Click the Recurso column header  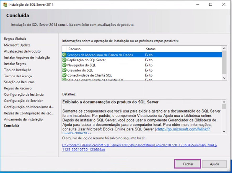pyautogui.click(x=105, y=49)
